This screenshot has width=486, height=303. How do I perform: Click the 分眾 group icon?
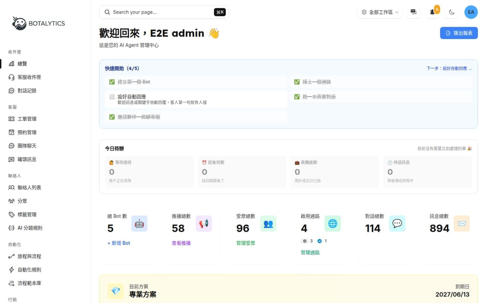pos(11,201)
